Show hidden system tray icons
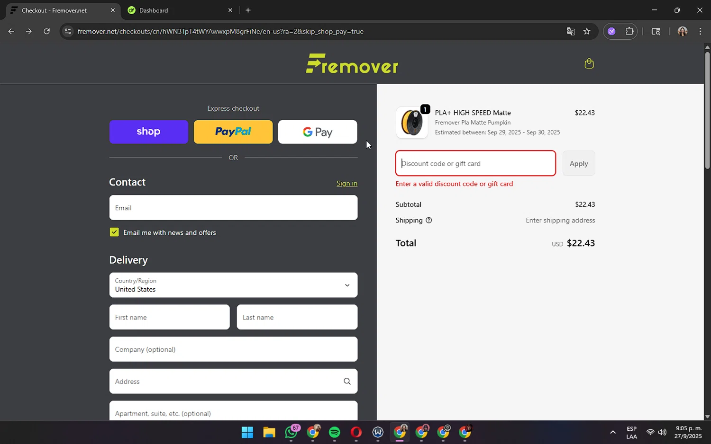Screen dimensions: 711x444 (613, 432)
